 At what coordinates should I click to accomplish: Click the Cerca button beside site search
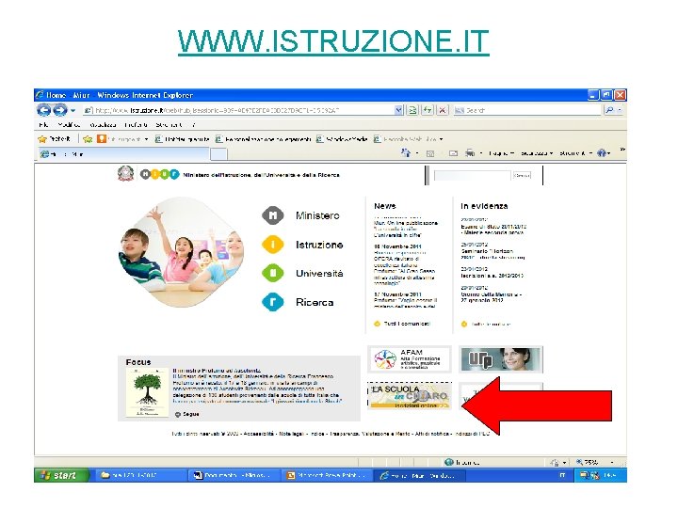[522, 175]
